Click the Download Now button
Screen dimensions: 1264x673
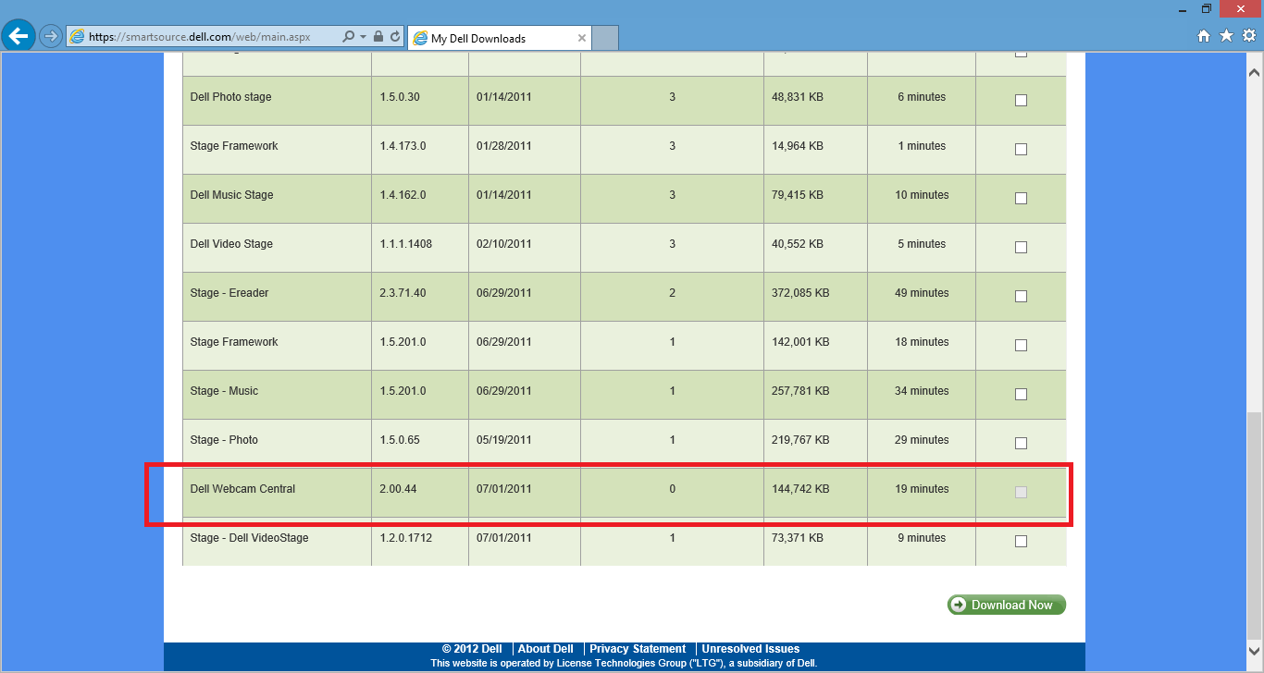pyautogui.click(x=1007, y=605)
